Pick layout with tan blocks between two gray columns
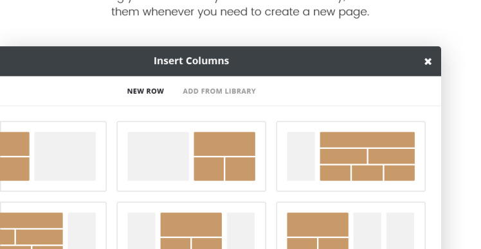 [x=192, y=226]
